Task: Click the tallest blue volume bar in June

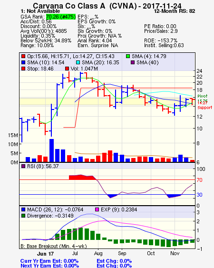Action: pos(51,150)
